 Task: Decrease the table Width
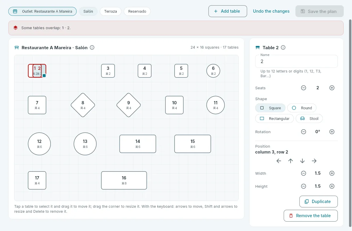(x=304, y=173)
